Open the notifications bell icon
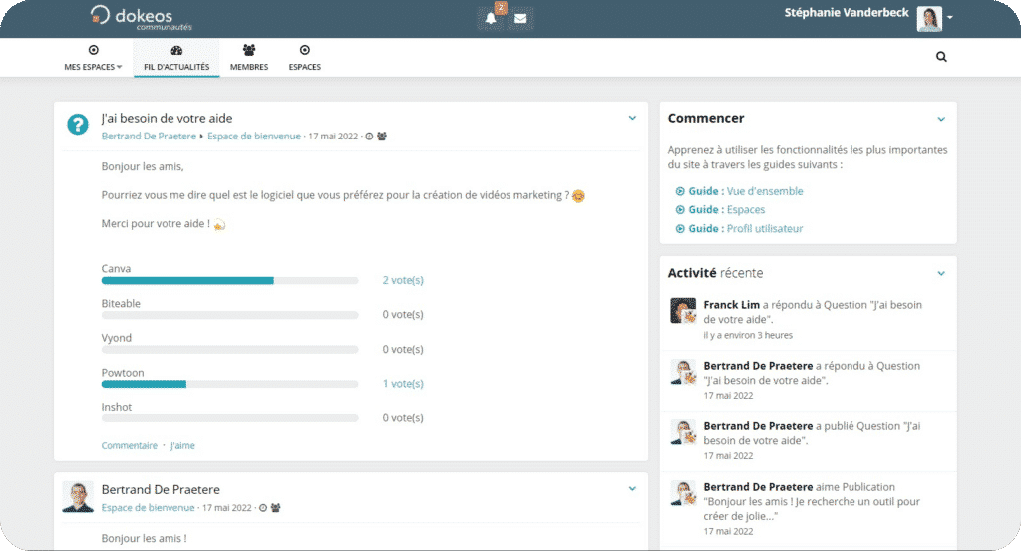The height and width of the screenshot is (551, 1021). [491, 18]
